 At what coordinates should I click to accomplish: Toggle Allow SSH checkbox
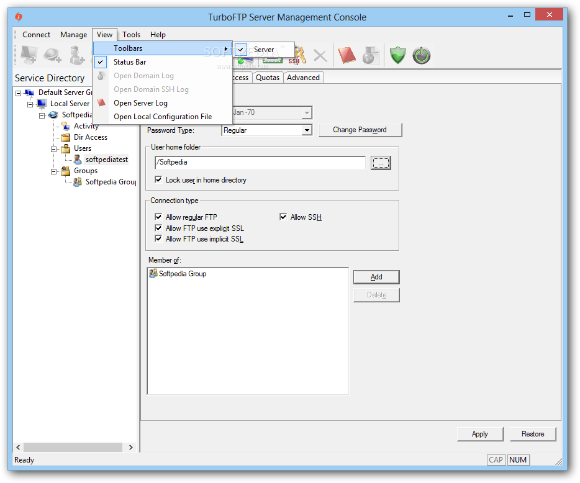click(x=283, y=217)
